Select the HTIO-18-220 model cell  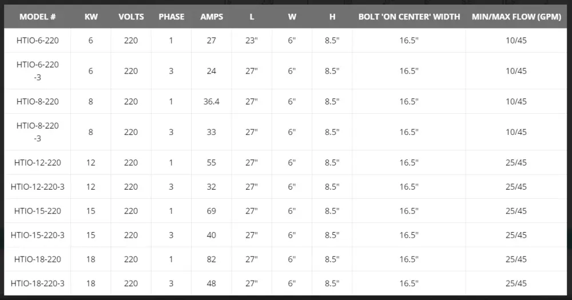point(38,259)
